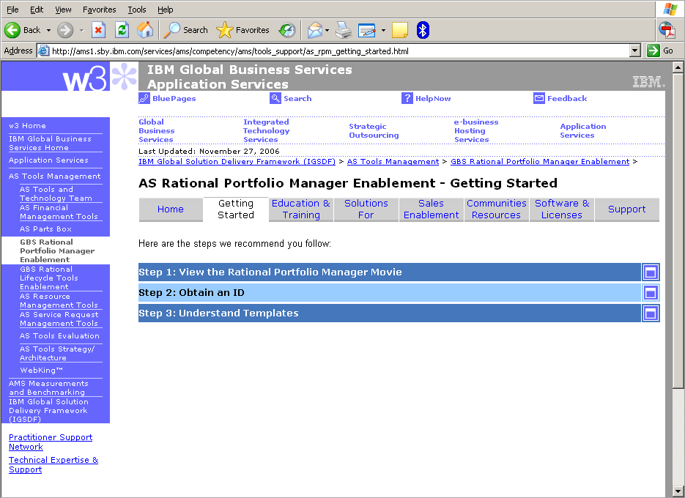Switch to the Sales Enablement tab
The image size is (685, 498).
(x=432, y=209)
